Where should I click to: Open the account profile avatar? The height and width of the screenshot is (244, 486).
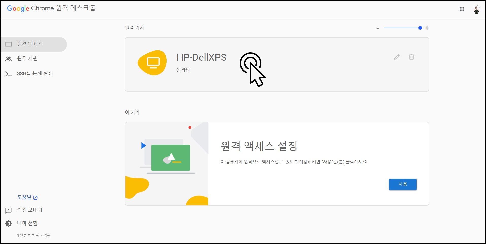point(476,9)
